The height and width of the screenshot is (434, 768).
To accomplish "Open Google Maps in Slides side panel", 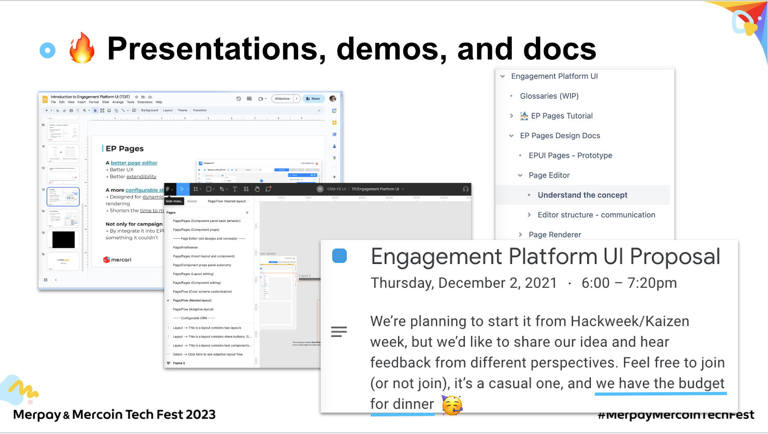I will tap(334, 158).
